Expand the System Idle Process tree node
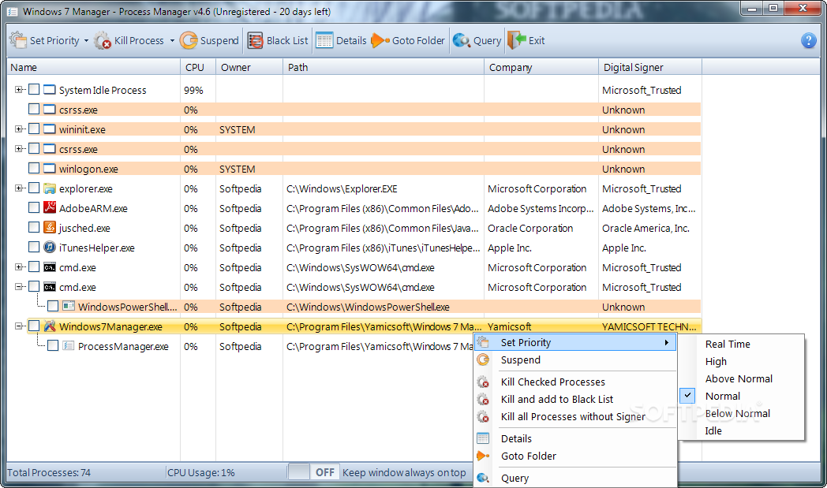This screenshot has height=488, width=827. pos(18,90)
